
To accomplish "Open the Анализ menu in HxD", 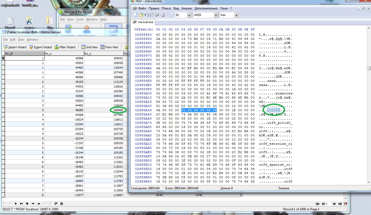I will pyautogui.click(x=186, y=8).
